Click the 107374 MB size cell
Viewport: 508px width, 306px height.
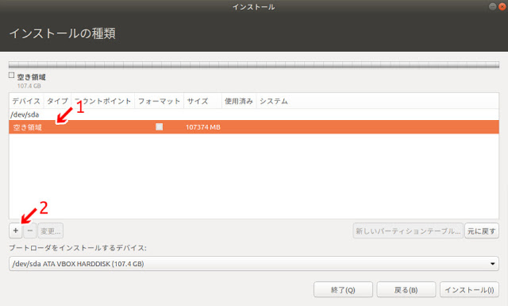[203, 127]
